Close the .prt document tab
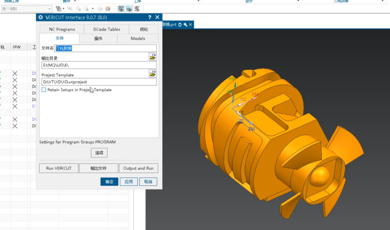Image resolution: width=390 pixels, height=230 pixels. pyautogui.click(x=190, y=25)
